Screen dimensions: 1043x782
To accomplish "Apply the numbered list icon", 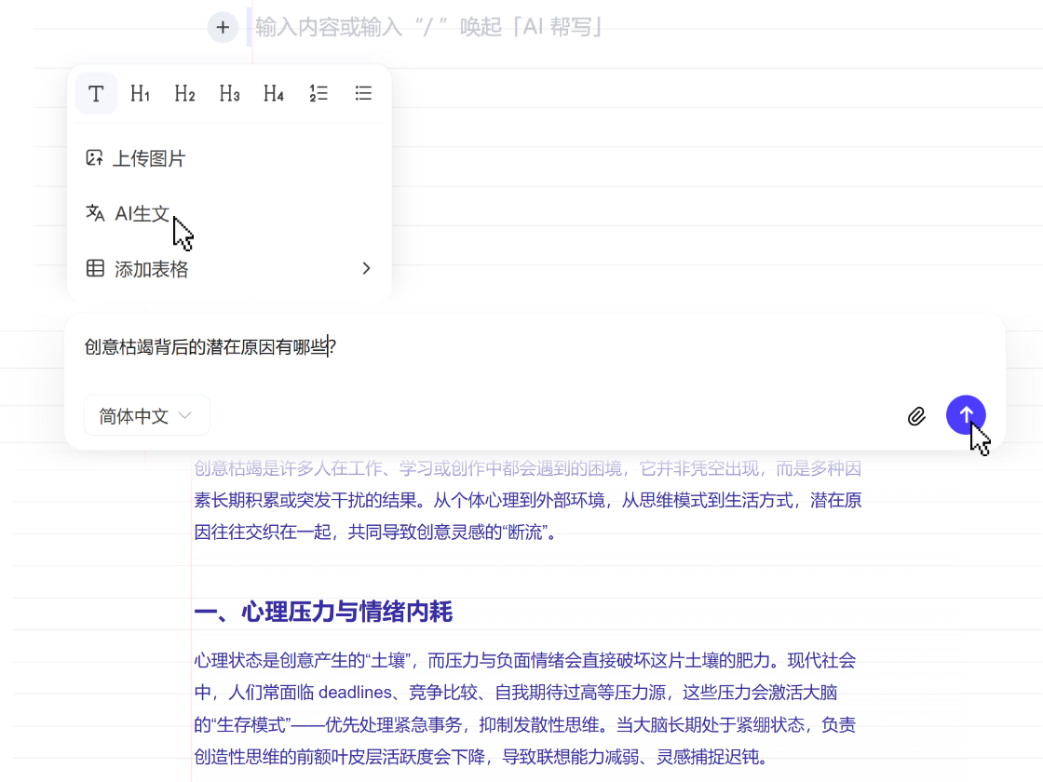I will click(x=318, y=93).
